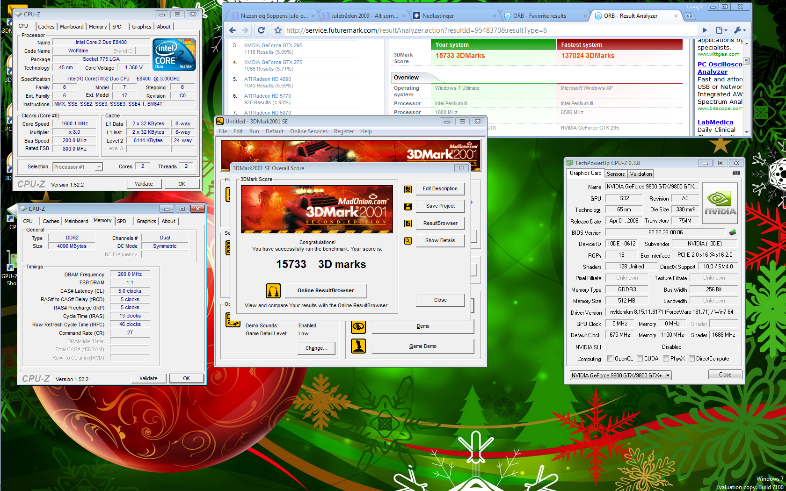Toggle the PhysX checkbox
This screenshot has width=786, height=491.
click(666, 359)
